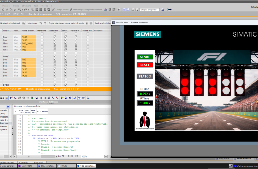This screenshot has height=169, width=258.
Task: Click the highlighted lightbulb icon in SCL toolbar
Action: [x=7, y=98]
